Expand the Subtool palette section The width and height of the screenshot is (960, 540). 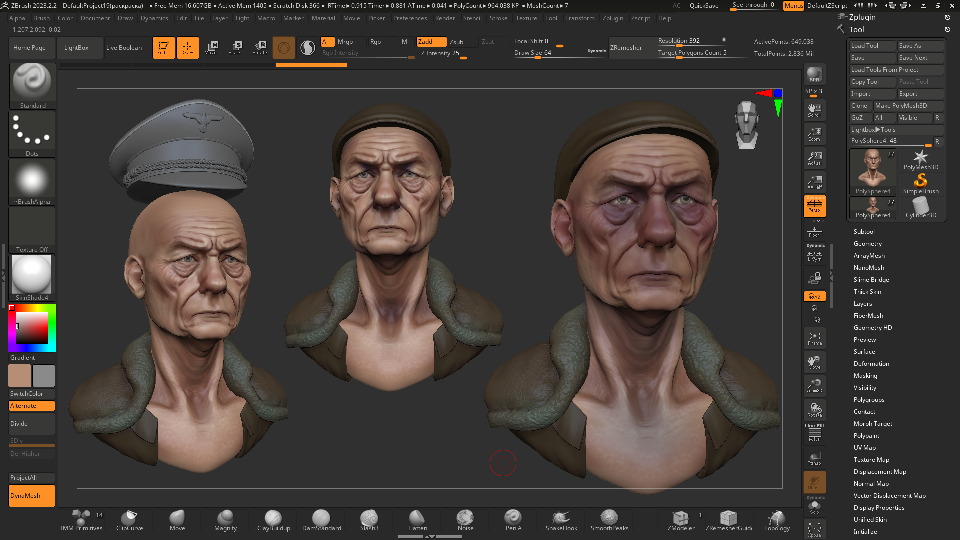tap(864, 232)
